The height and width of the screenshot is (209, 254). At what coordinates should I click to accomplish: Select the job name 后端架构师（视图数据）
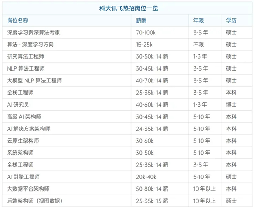click(x=35, y=201)
